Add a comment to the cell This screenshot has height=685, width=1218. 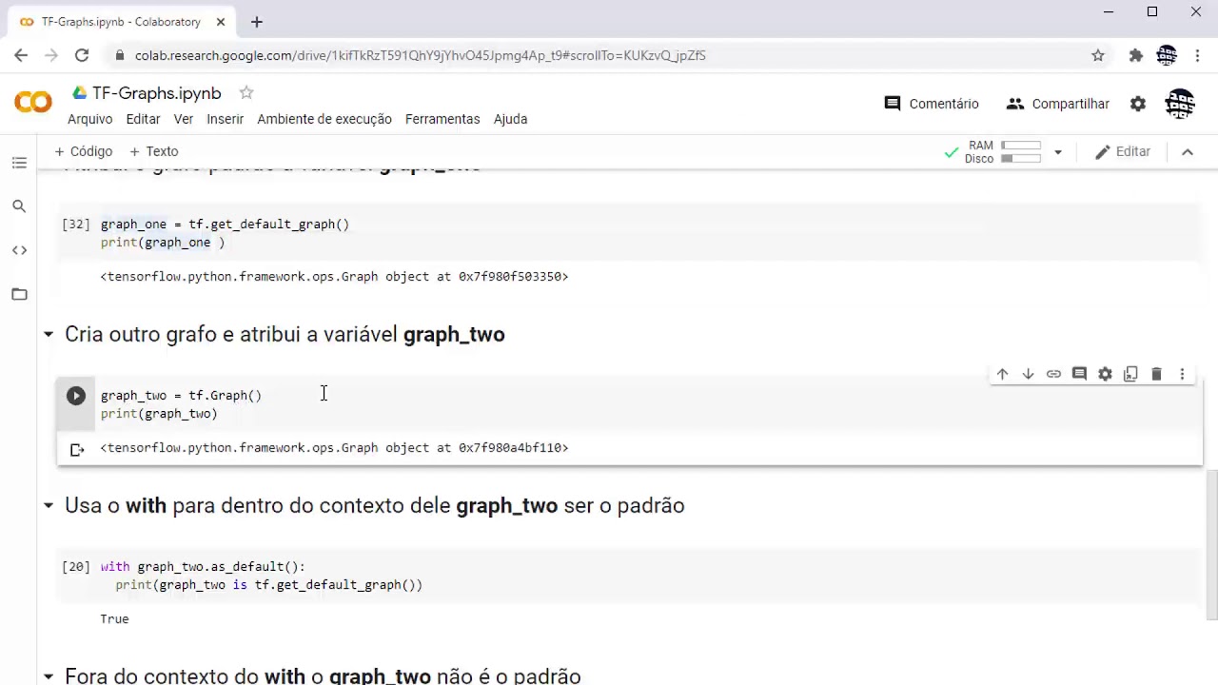[1079, 374]
